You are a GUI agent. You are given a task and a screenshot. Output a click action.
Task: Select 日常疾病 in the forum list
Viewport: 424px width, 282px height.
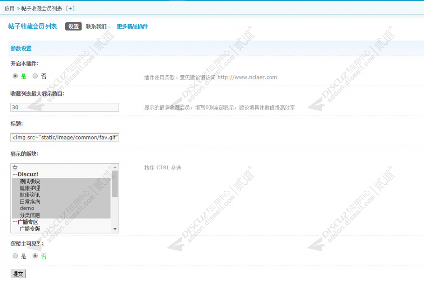(61, 201)
